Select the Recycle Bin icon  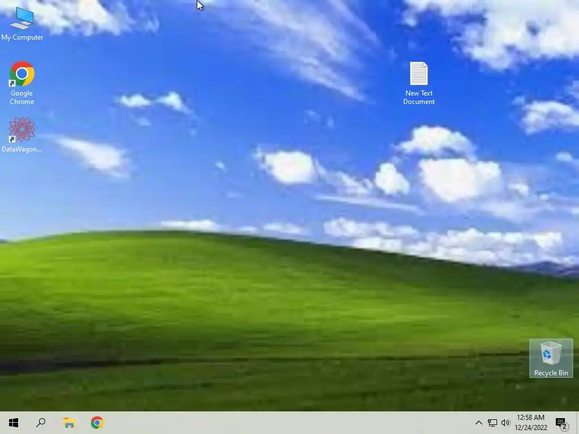click(x=551, y=358)
